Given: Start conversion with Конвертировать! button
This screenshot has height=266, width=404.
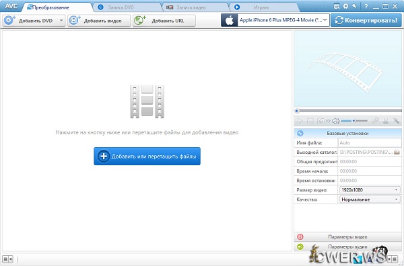Looking at the screenshot, I should click(366, 20).
